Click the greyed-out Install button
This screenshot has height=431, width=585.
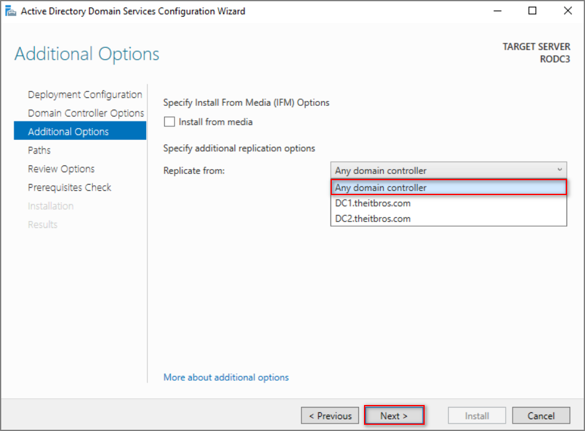click(x=477, y=416)
